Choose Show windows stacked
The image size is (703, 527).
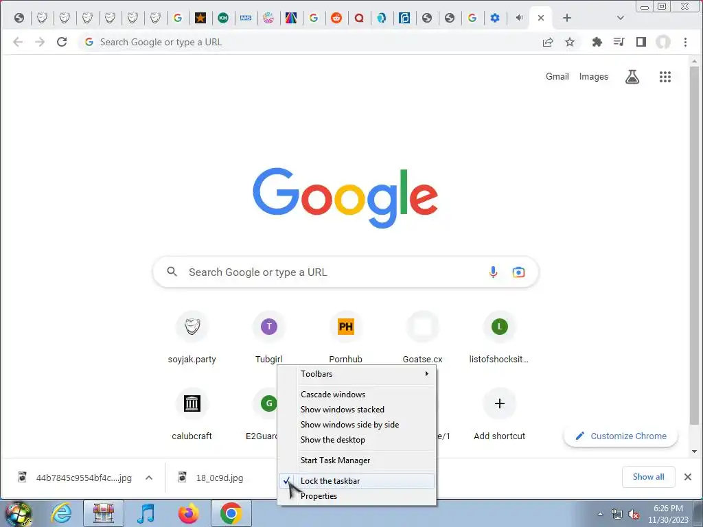pos(357,410)
